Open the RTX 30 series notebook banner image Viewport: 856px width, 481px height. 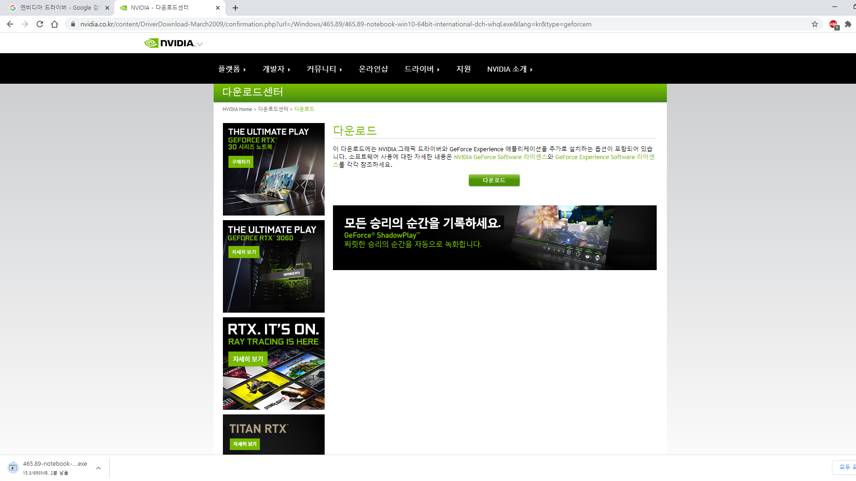click(274, 169)
